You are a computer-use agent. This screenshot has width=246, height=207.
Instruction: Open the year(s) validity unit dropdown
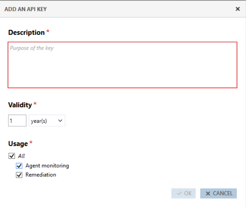point(47,121)
